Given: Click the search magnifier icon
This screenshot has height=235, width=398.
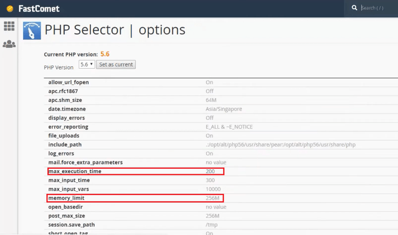Looking at the screenshot, I should [354, 8].
